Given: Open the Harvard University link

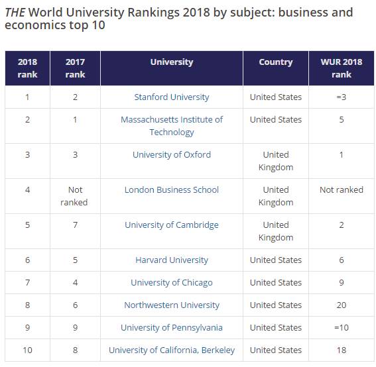Looking at the screenshot, I should tap(172, 260).
